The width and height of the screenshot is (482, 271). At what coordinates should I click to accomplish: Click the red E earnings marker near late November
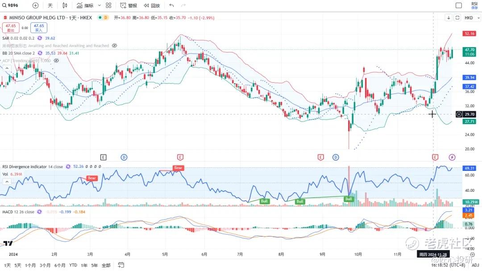(435, 157)
